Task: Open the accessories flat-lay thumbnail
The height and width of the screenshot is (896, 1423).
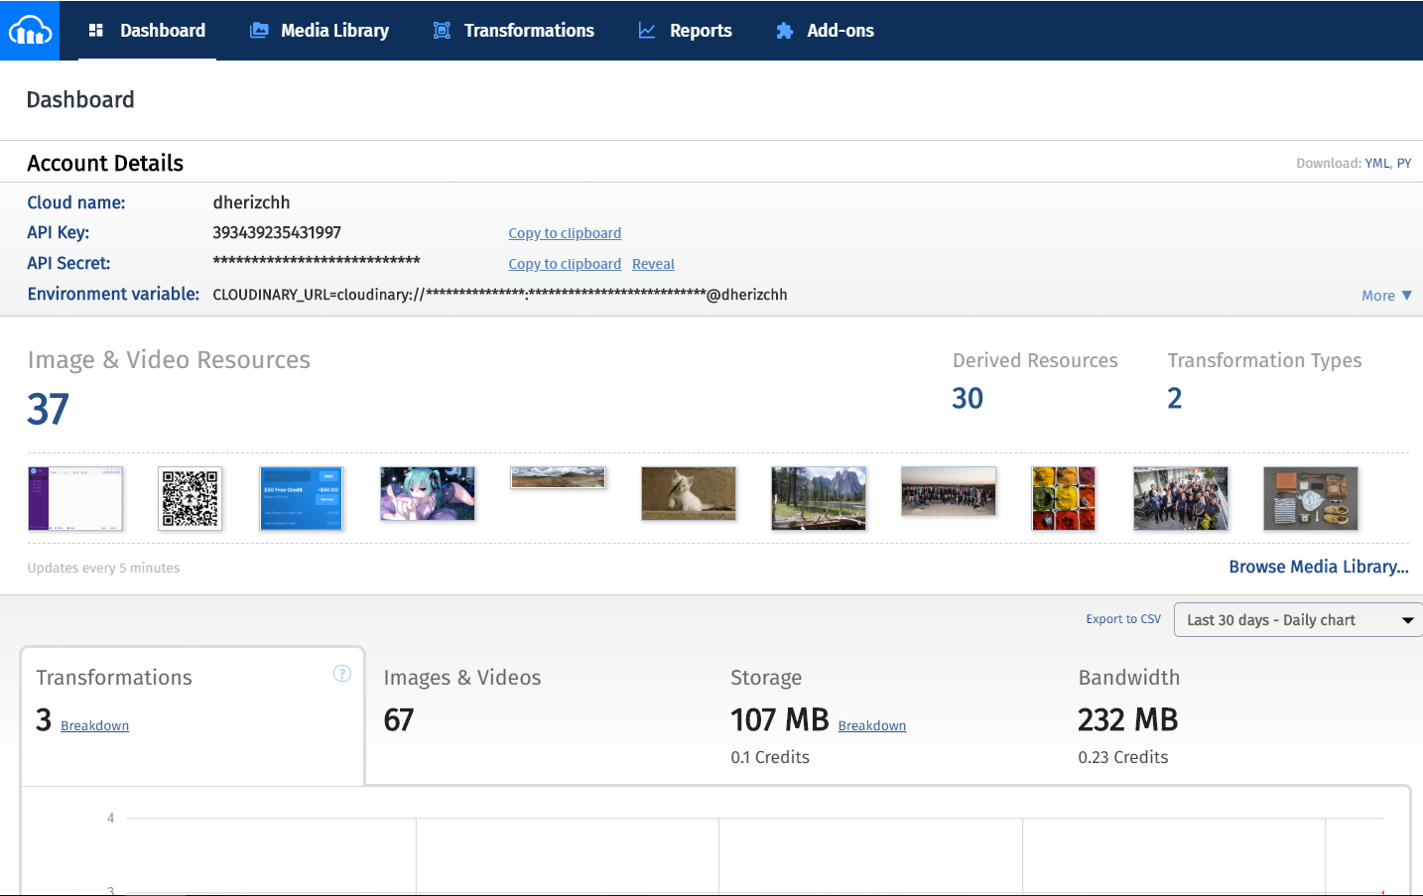Action: [1311, 498]
